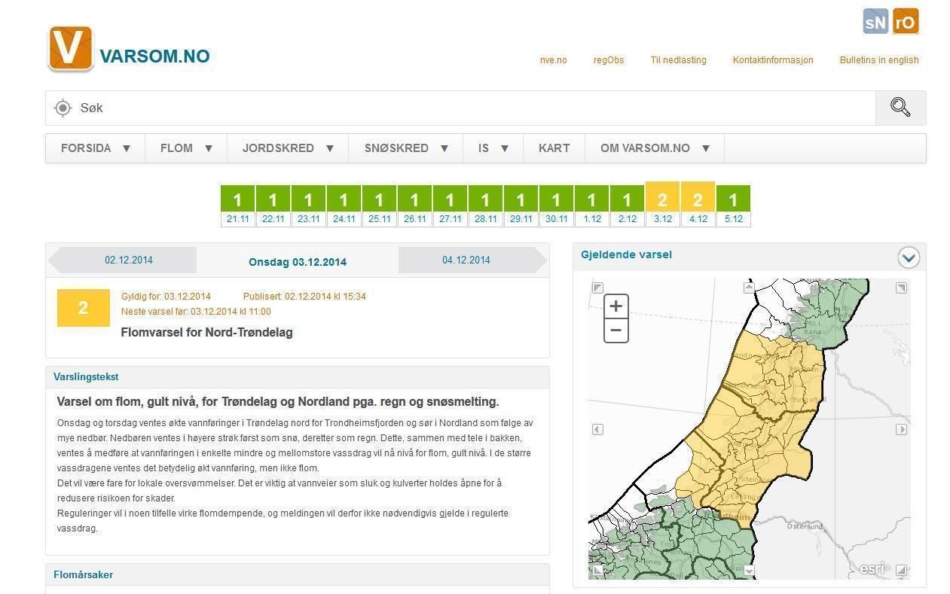This screenshot has height=594, width=950.
Task: Select green level 1 box for 21.11
Action: tap(237, 200)
